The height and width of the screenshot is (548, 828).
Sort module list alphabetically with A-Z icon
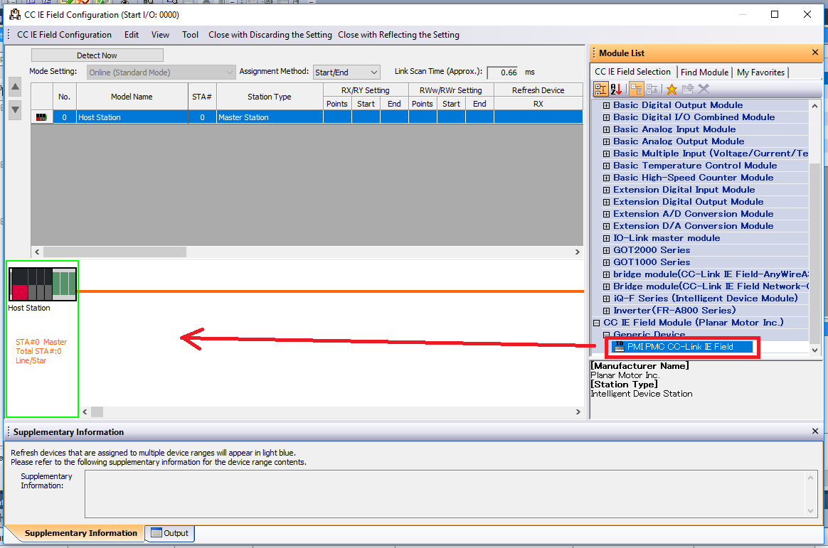[617, 89]
